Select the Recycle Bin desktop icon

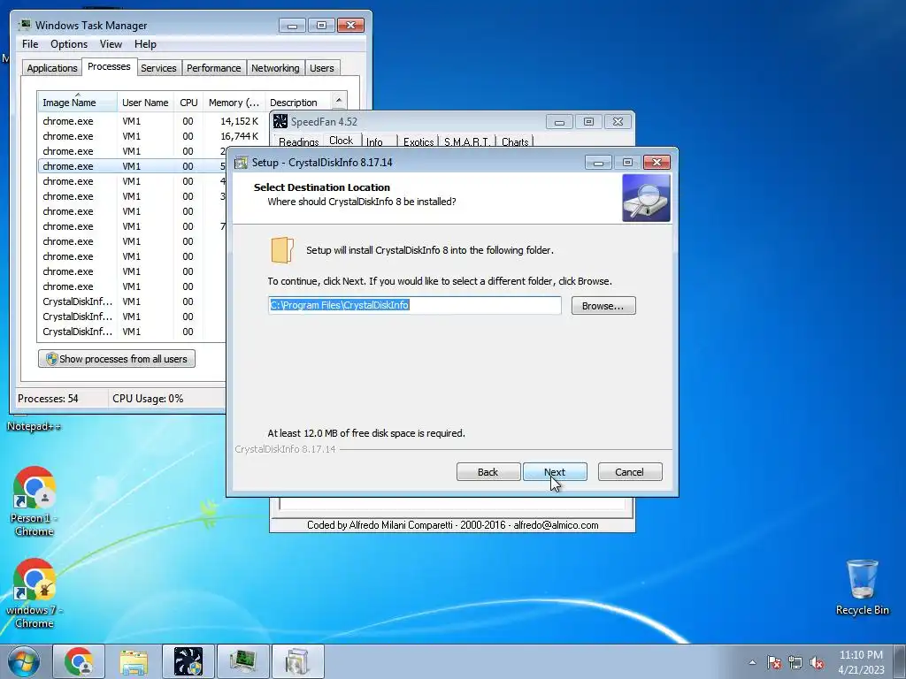(862, 587)
